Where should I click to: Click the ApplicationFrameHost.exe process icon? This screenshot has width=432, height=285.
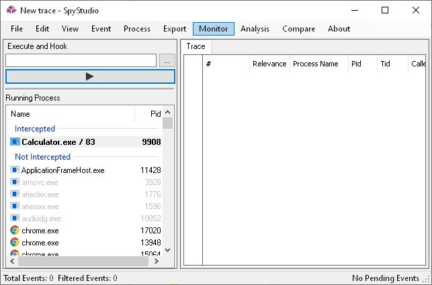(x=15, y=170)
